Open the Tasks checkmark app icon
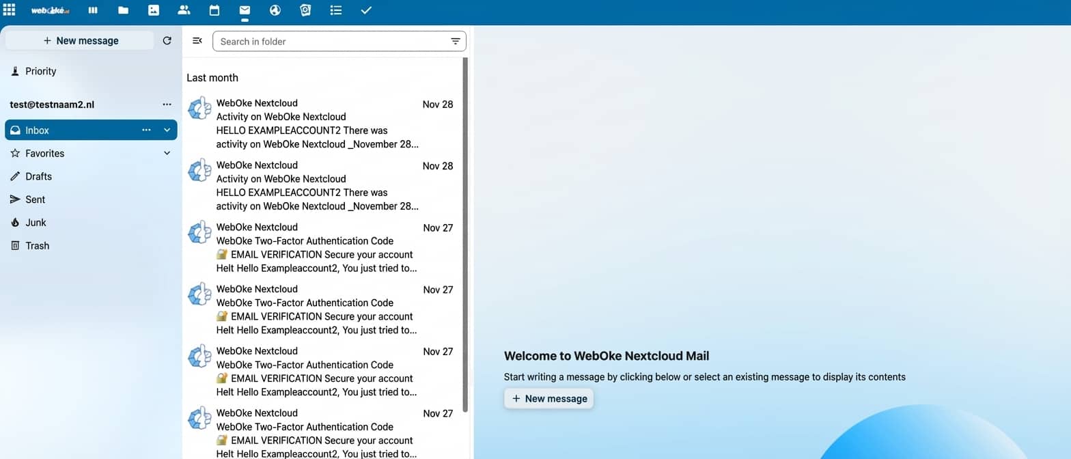The width and height of the screenshot is (1071, 459). tap(366, 10)
